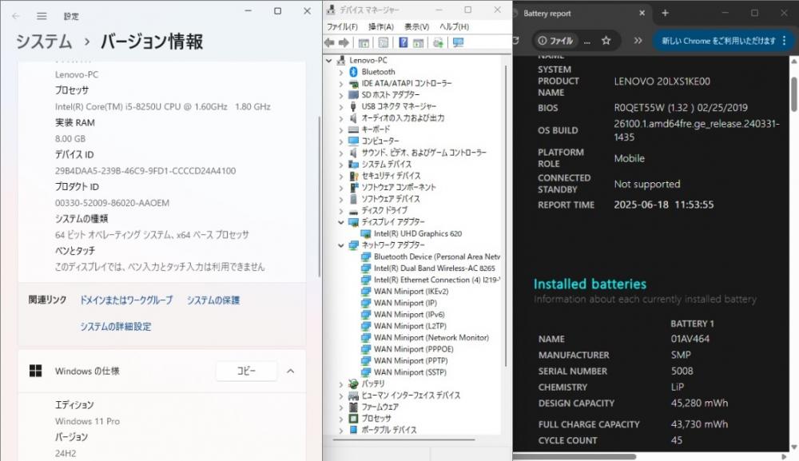Screen dimensions: 799x461
Task: Expand the USB コネクタ マネージャー node arrow
Action: pyautogui.click(x=341, y=107)
